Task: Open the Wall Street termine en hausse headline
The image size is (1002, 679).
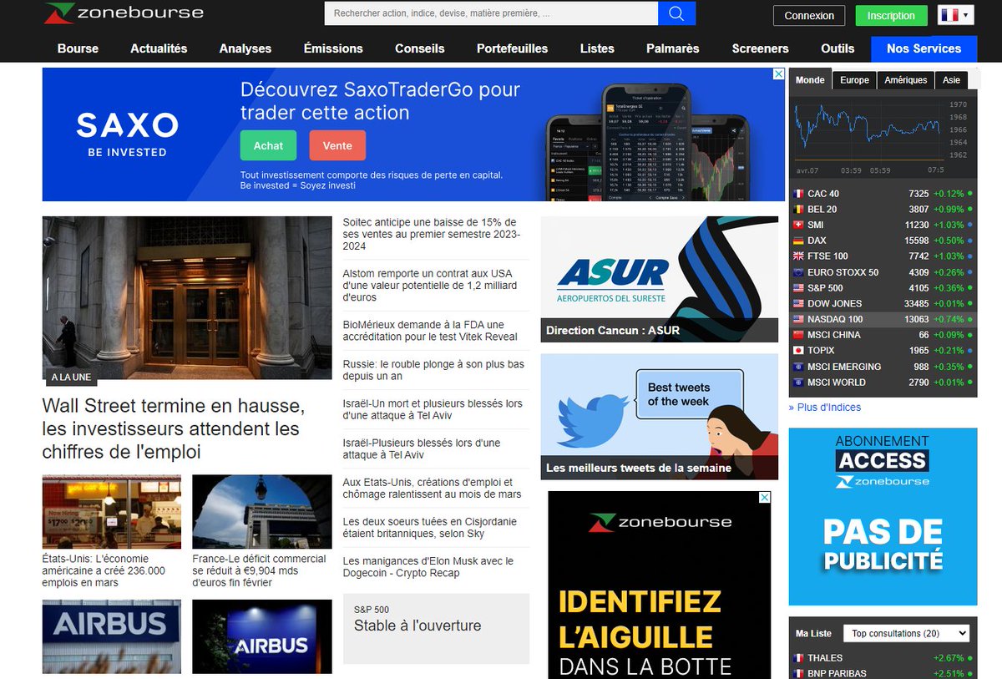Action: 174,429
